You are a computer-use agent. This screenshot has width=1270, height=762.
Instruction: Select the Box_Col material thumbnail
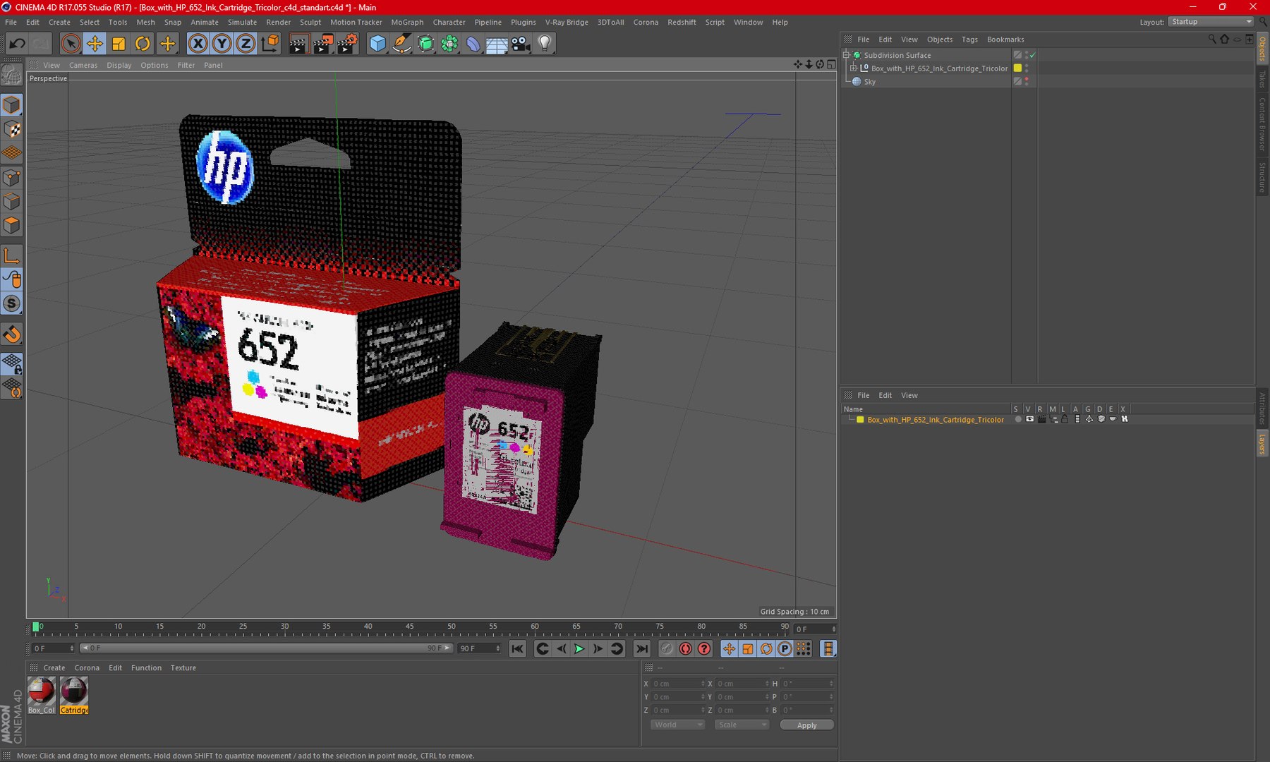tap(42, 695)
